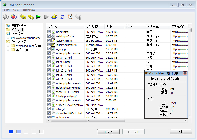Click the horizontal scrollbar thumb
The width and height of the screenshot is (197, 140).
88,120
